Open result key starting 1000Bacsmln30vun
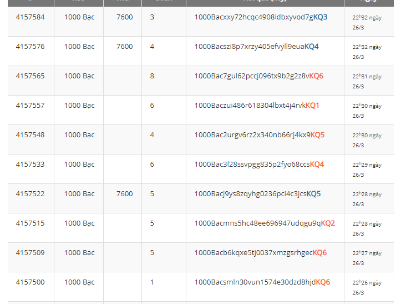This screenshot has width=401, height=304. pos(262,282)
